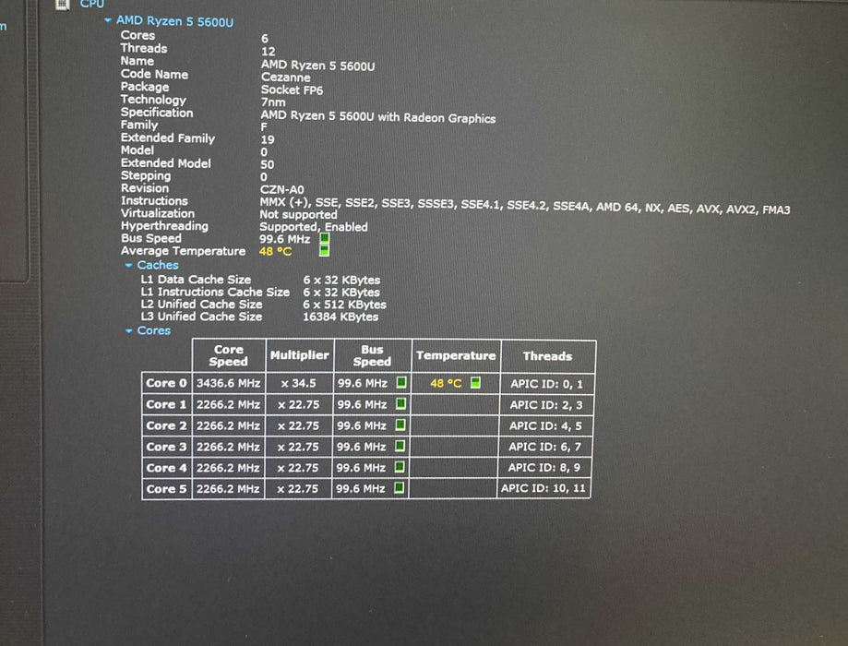This screenshot has width=848, height=646.
Task: Click the Temperature column header
Action: tap(455, 356)
